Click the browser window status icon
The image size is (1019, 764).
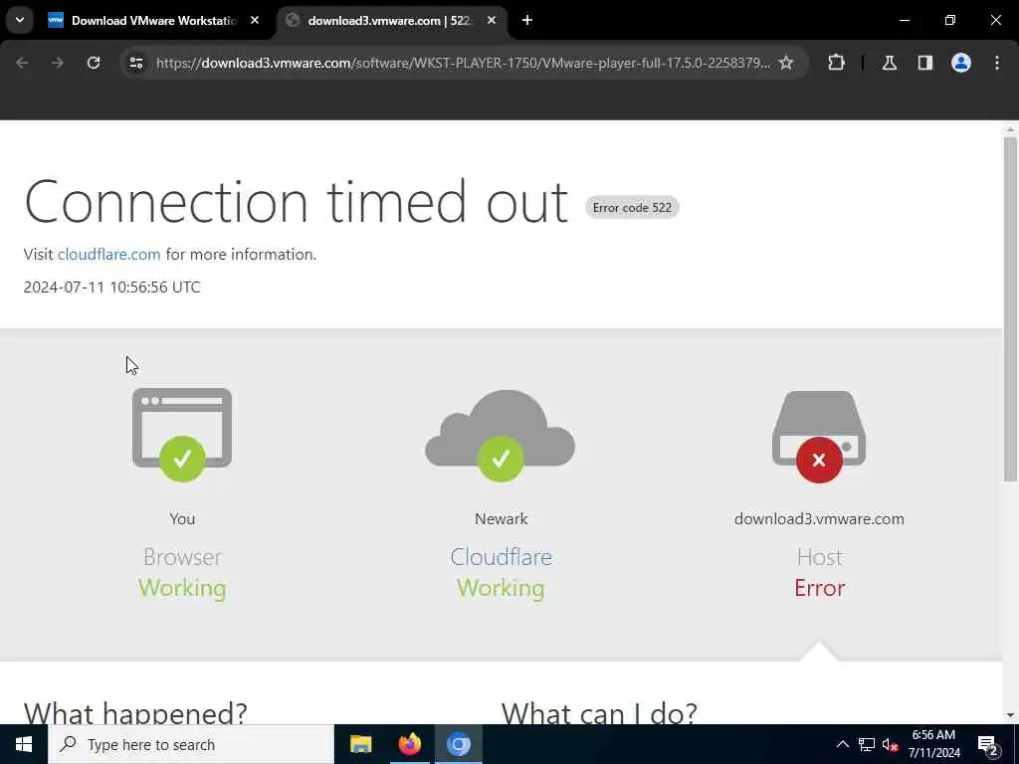click(x=182, y=435)
